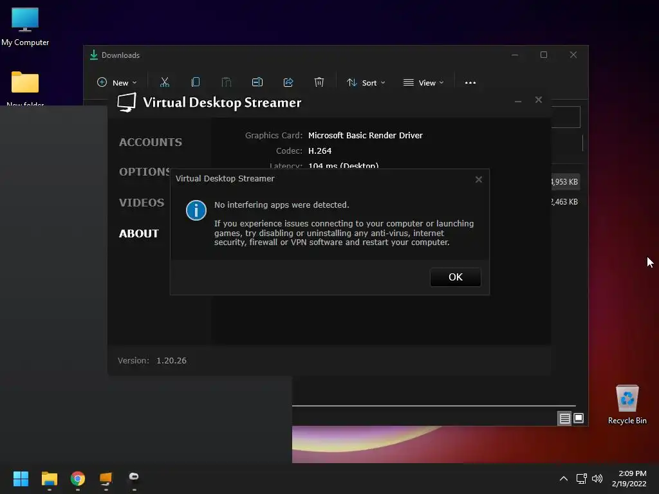Launch Google Chrome from the taskbar
The image size is (659, 494).
click(78, 479)
